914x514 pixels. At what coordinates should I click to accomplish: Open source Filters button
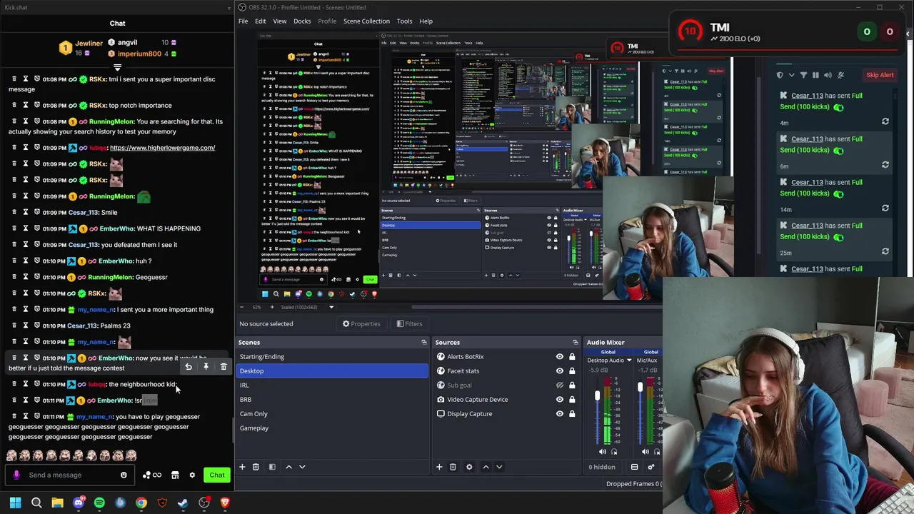click(409, 324)
